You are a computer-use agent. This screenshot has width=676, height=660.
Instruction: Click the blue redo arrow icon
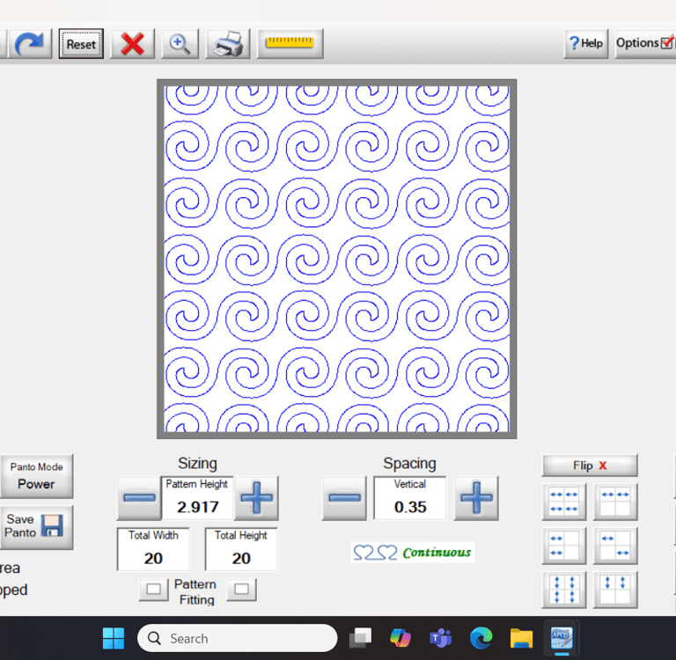click(x=29, y=43)
